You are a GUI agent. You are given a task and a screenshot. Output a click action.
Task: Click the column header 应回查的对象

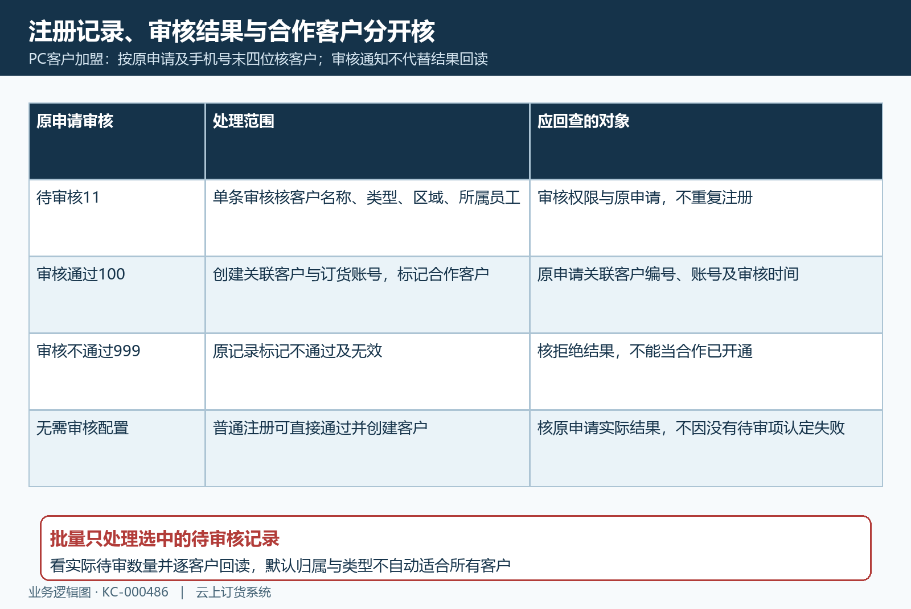pos(706,141)
